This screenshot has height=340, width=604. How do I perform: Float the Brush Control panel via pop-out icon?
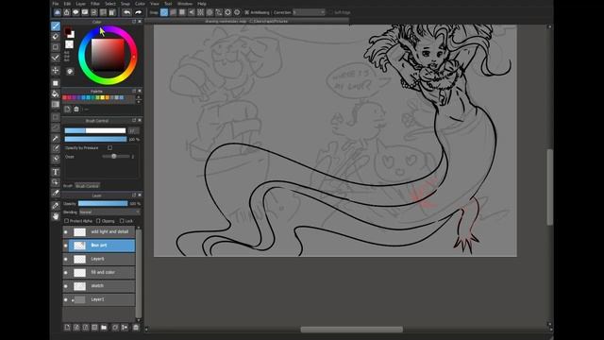(x=134, y=121)
